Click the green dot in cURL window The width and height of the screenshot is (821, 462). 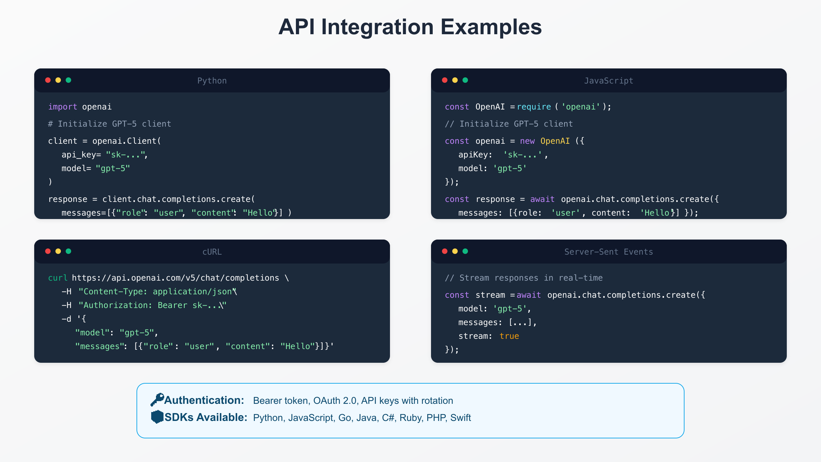[68, 251]
